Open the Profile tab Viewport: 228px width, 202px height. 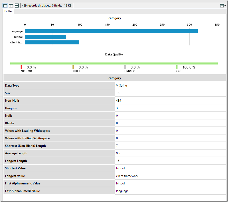(x=8, y=11)
